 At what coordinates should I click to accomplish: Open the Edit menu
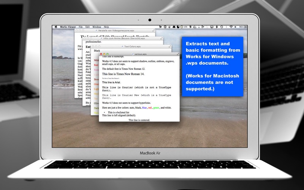88,27
